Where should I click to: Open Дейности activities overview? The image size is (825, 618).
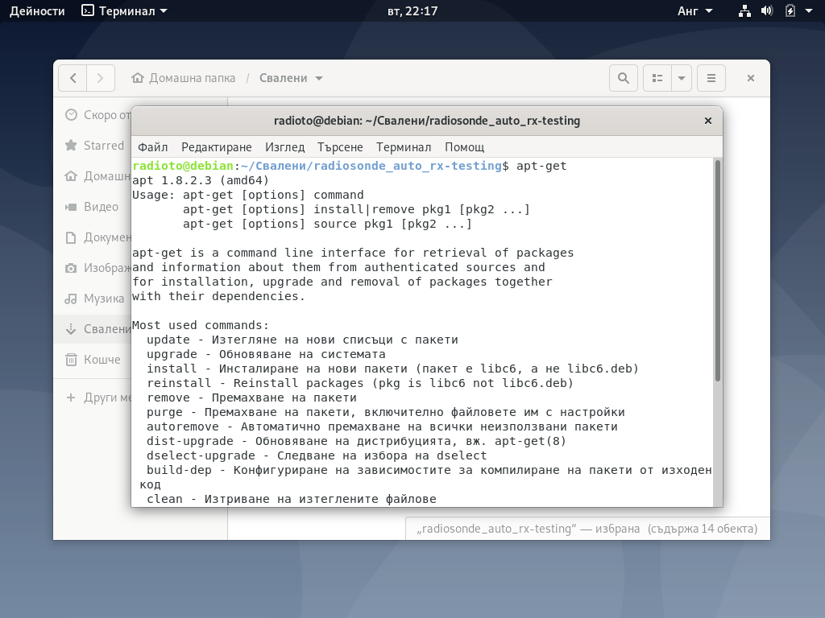(x=37, y=11)
